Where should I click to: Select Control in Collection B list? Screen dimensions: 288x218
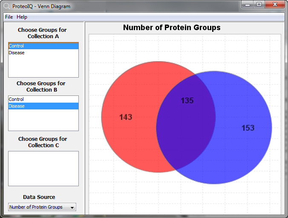click(x=43, y=99)
